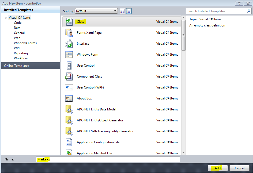Select the About Box icon
This screenshot has width=253, height=173.
tap(69, 98)
